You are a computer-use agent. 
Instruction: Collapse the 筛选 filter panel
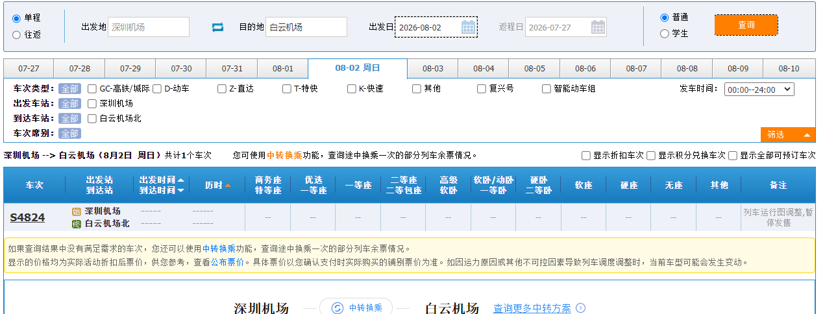[x=787, y=135]
